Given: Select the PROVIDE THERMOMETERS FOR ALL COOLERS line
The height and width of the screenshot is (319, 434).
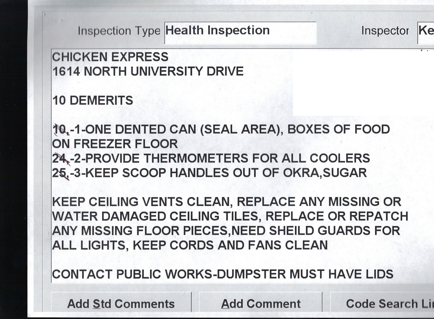Looking at the screenshot, I should tap(211, 158).
